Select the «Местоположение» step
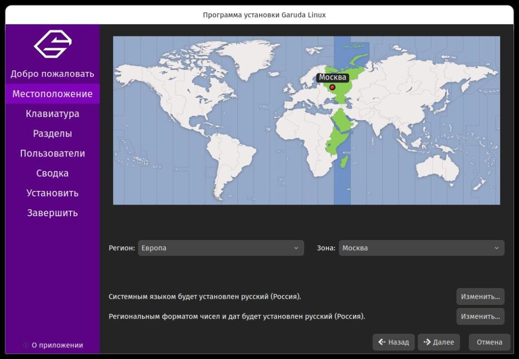This screenshot has width=519, height=359. [52, 94]
